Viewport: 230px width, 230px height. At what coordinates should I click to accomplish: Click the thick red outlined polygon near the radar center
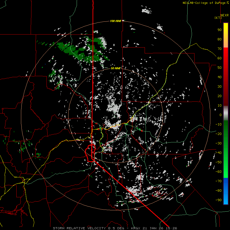click(90, 153)
